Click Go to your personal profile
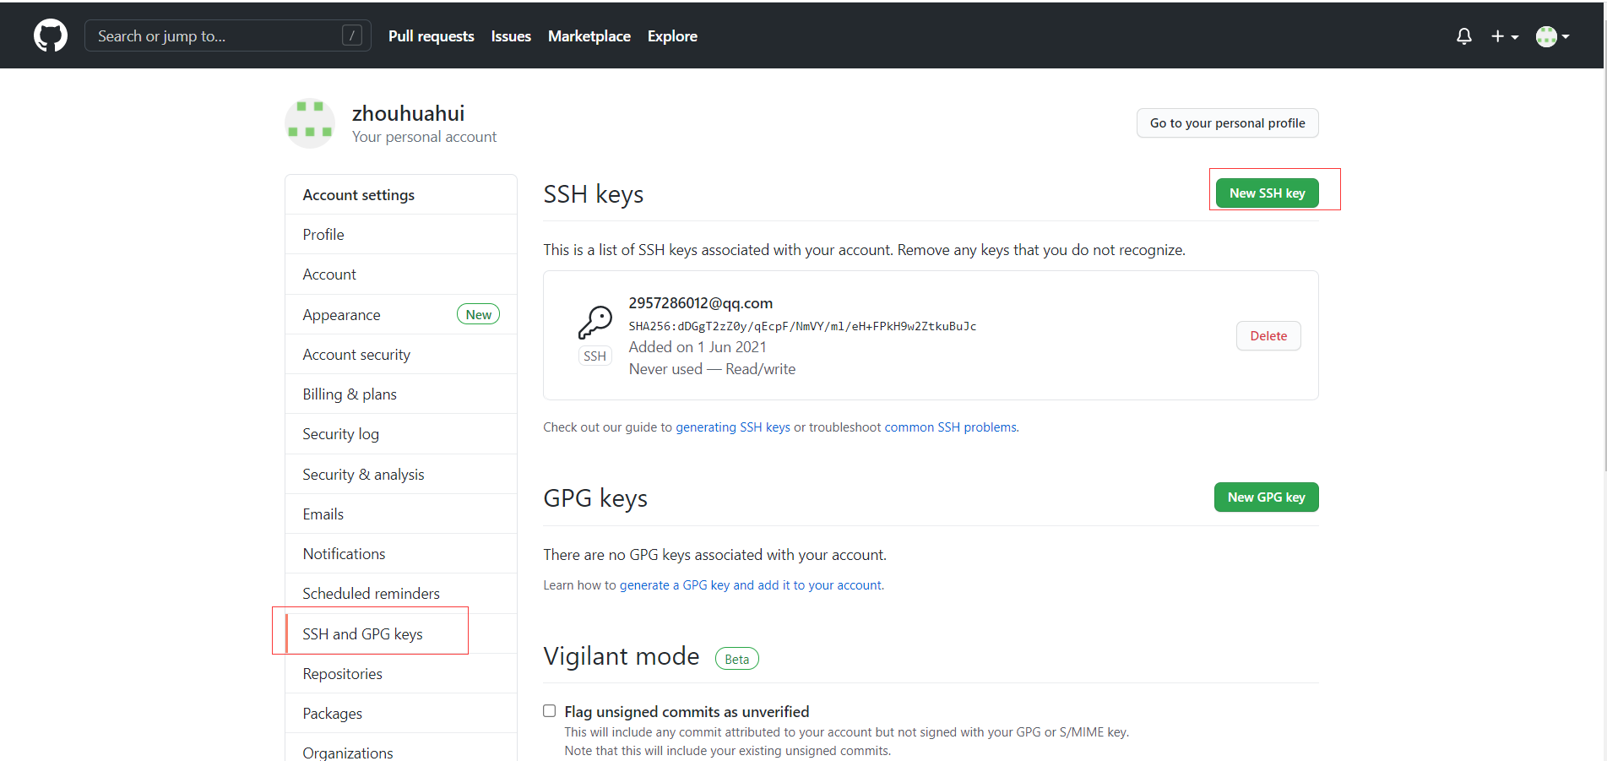Screen dimensions: 1607x761 1227,123
